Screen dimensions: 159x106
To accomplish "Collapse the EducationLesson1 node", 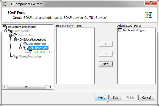I will coord(15,39).
